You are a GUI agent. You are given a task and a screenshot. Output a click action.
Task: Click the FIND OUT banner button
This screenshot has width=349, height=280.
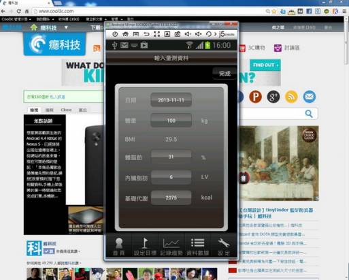click(265, 65)
